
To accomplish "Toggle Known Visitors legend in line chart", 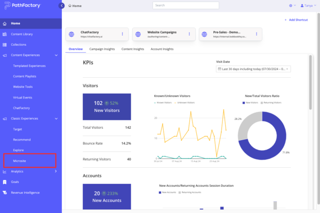I will click(163, 103).
